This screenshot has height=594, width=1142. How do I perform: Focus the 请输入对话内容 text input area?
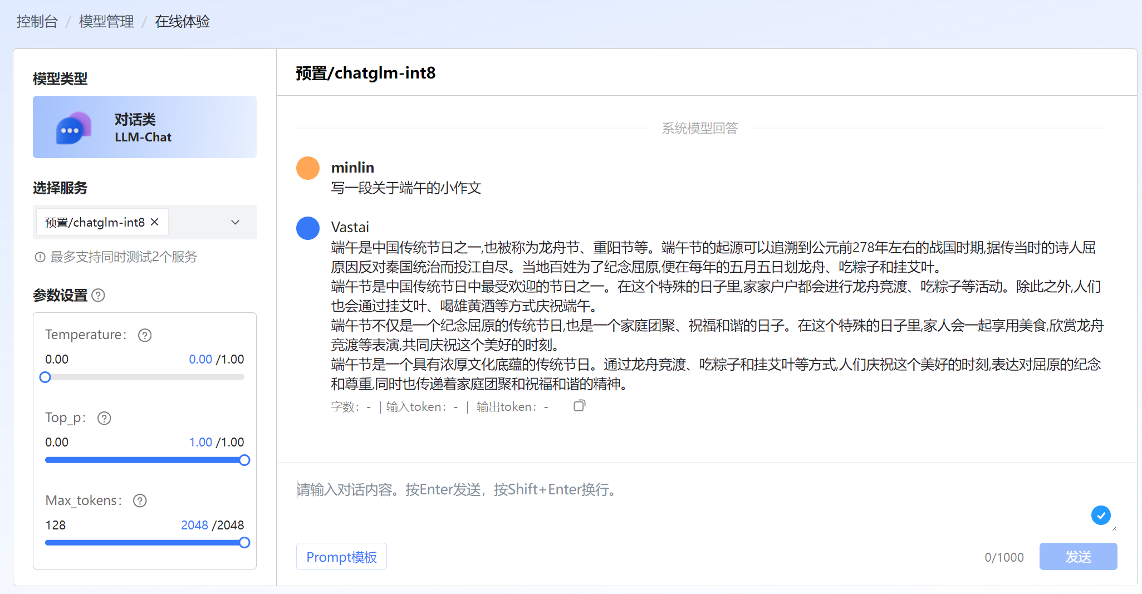click(x=706, y=504)
